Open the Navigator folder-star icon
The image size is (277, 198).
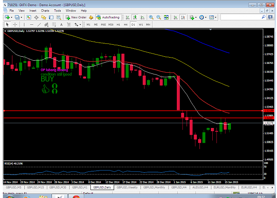43,17
